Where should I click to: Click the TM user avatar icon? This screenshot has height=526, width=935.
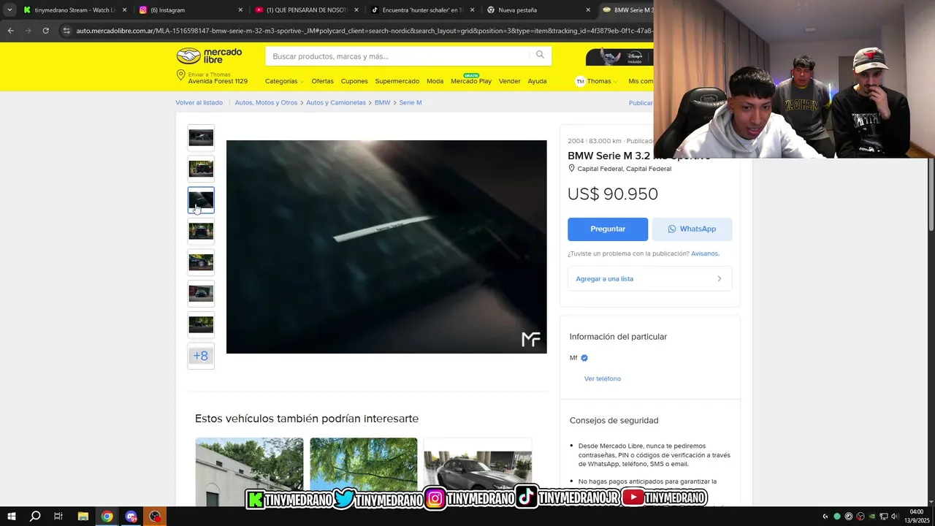click(x=580, y=81)
